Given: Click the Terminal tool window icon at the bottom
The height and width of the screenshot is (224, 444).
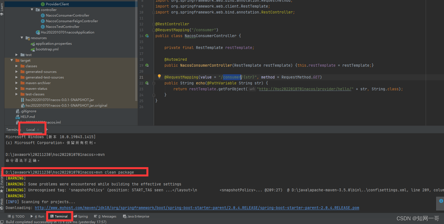Looking at the screenshot, I should (x=52, y=216).
